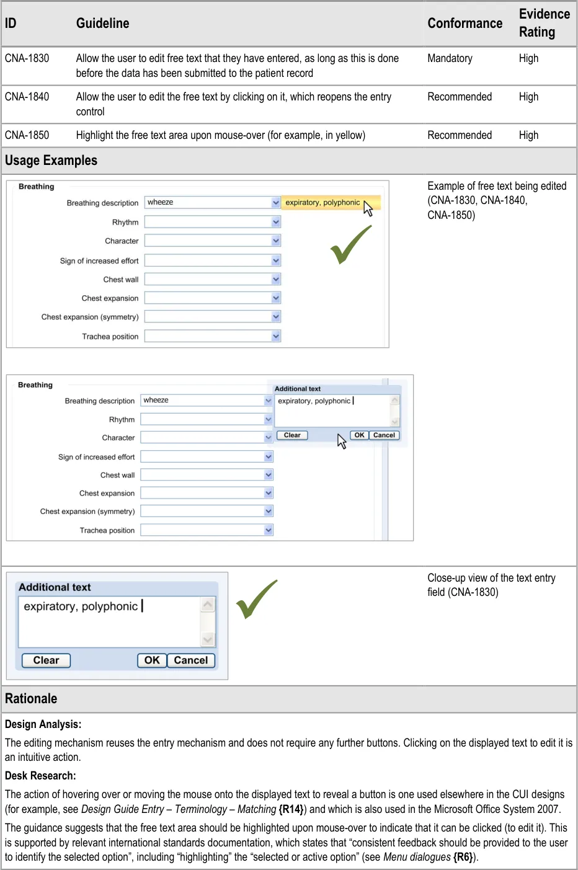
Task: Click the yellow highlighted 'expiratory, polyphonic' text
Action: [322, 203]
